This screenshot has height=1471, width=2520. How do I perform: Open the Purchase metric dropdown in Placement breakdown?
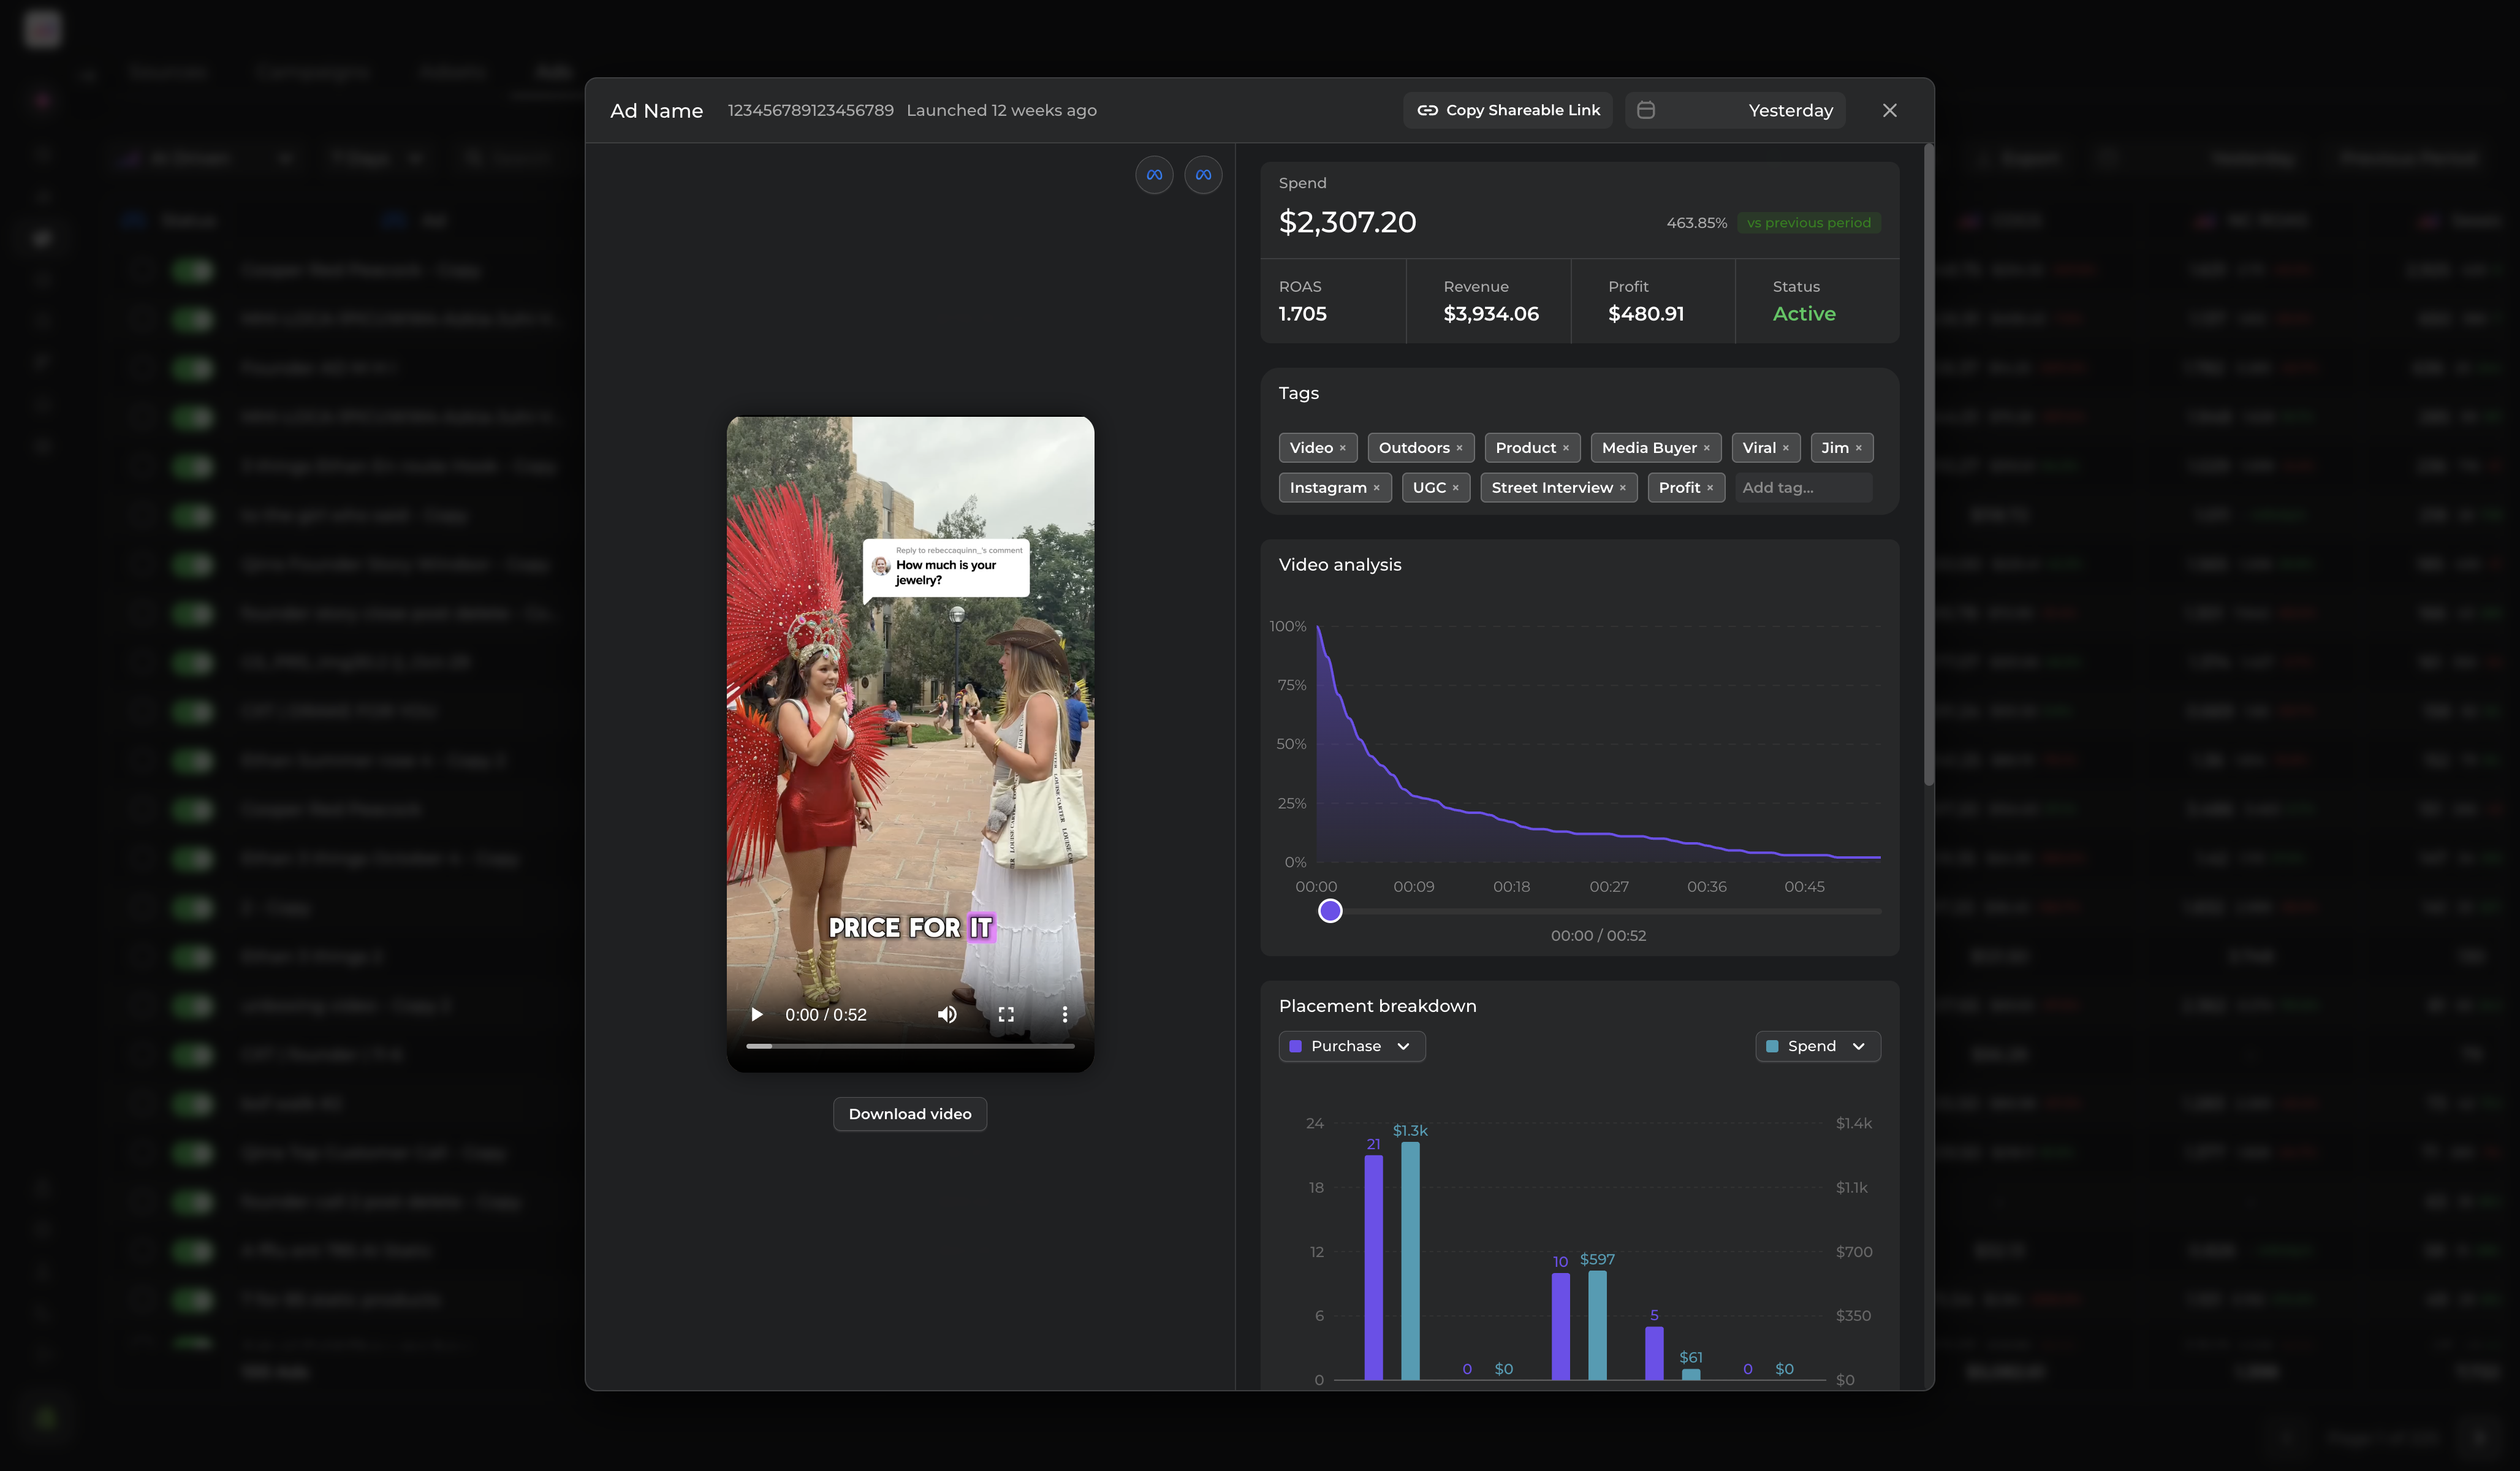(1351, 1046)
